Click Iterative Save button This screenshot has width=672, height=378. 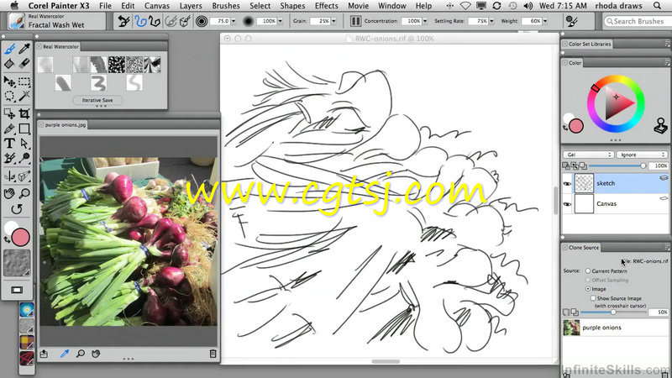click(x=97, y=100)
